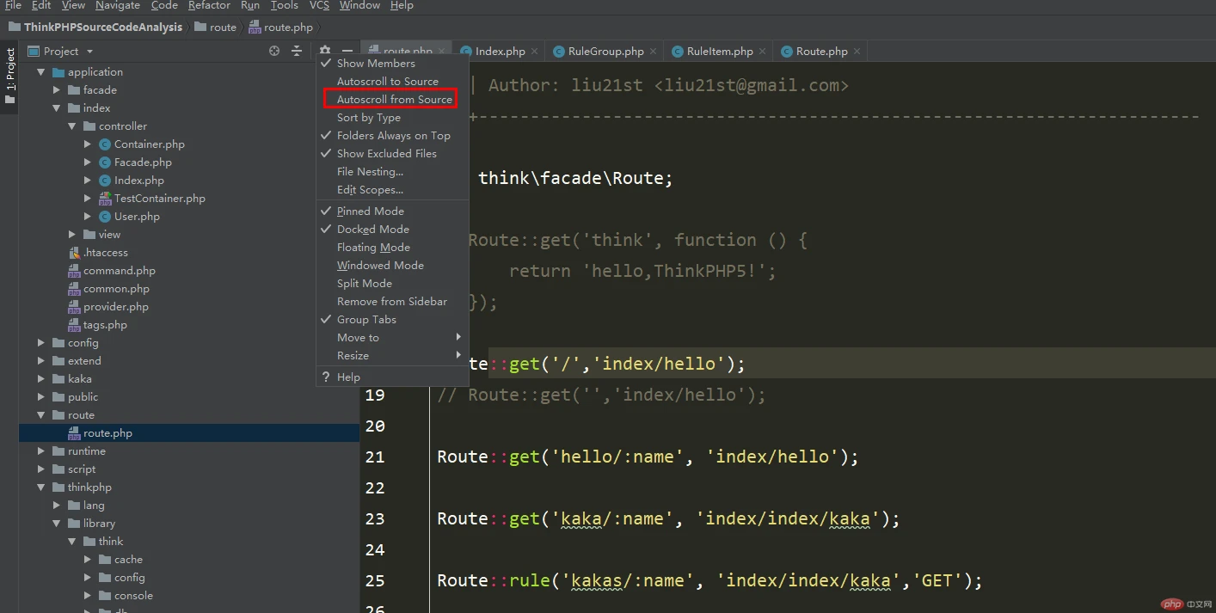Close the Index.php editor tab
1216x613 pixels.
(x=535, y=52)
